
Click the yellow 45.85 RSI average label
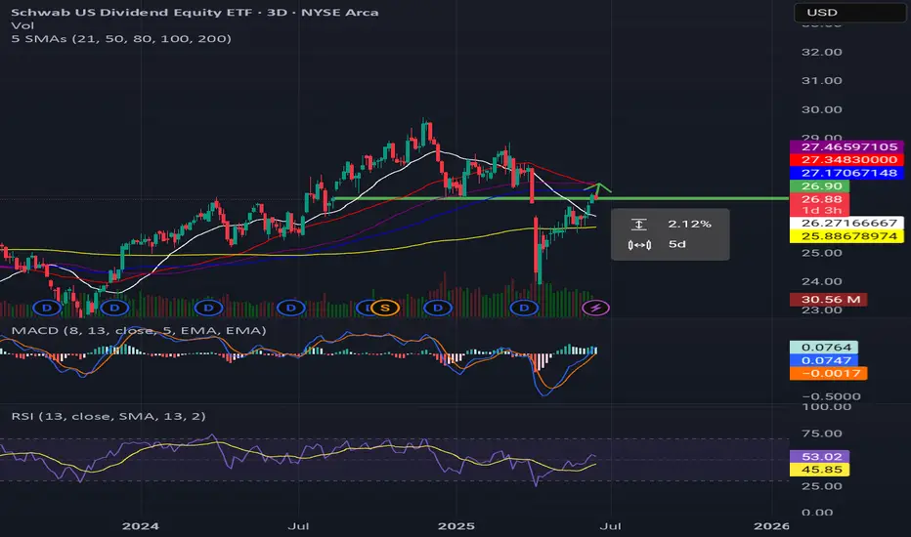820,470
